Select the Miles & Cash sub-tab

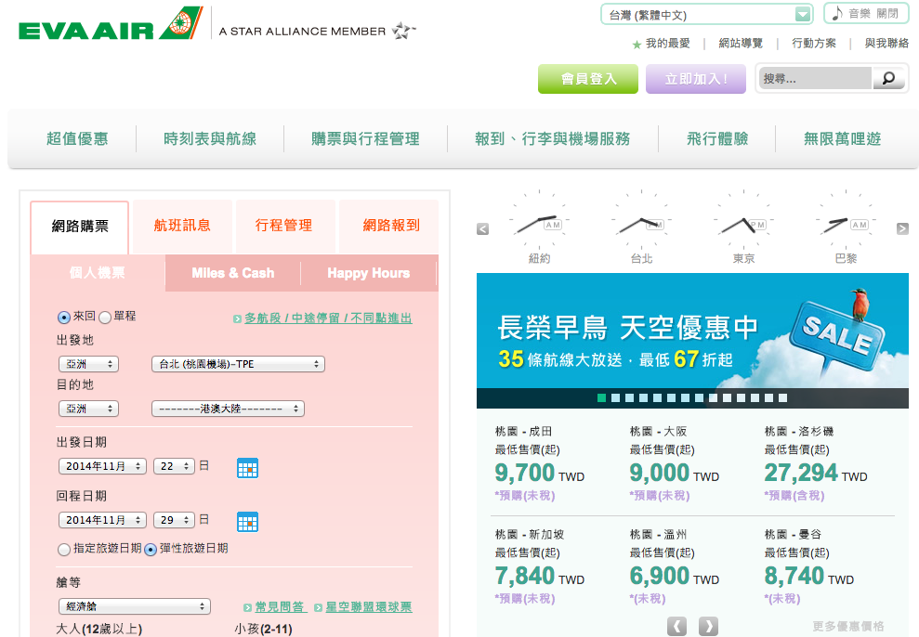pos(233,273)
